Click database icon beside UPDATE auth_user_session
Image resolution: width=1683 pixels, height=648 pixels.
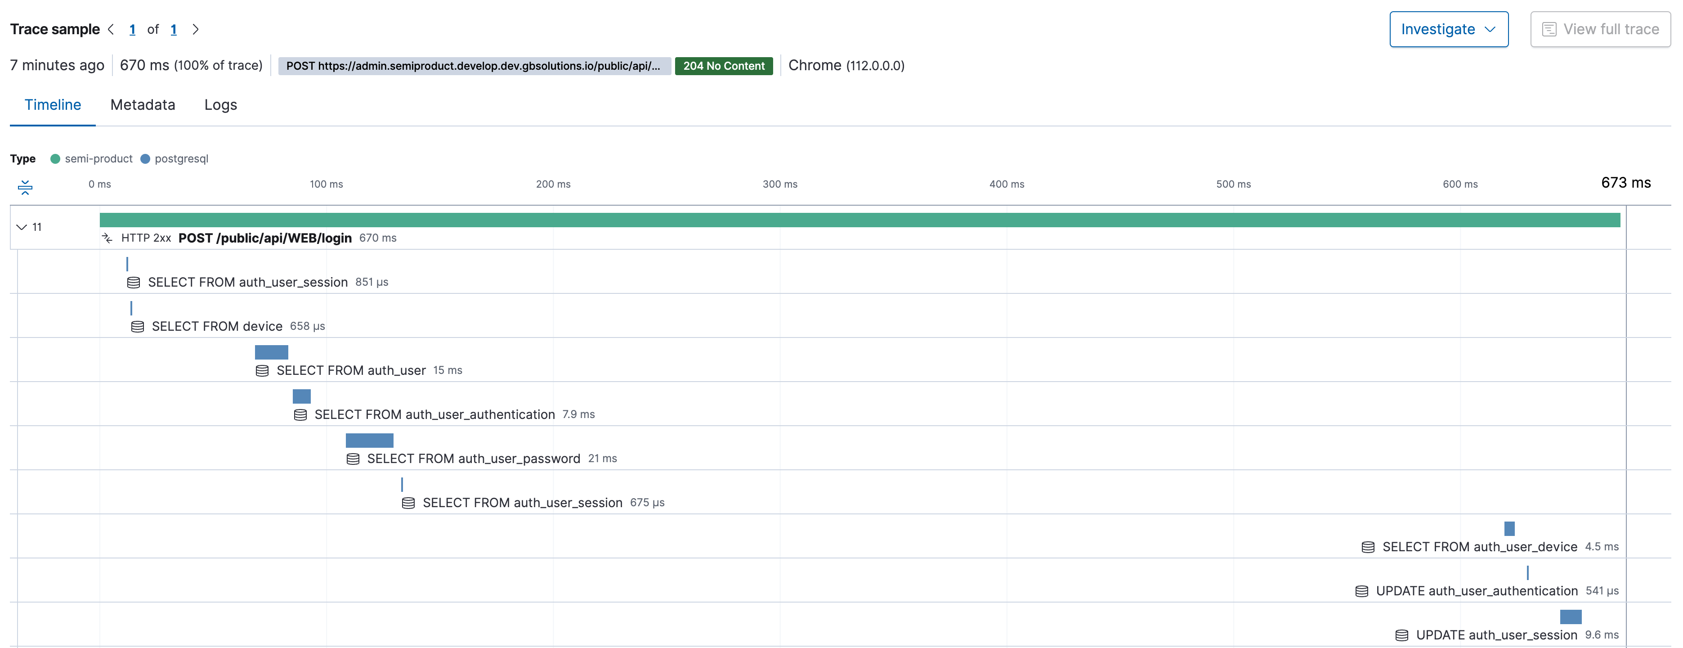(x=1401, y=635)
